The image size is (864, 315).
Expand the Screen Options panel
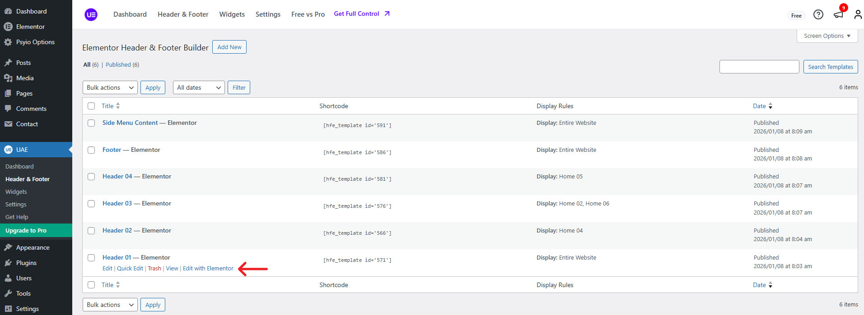click(827, 36)
